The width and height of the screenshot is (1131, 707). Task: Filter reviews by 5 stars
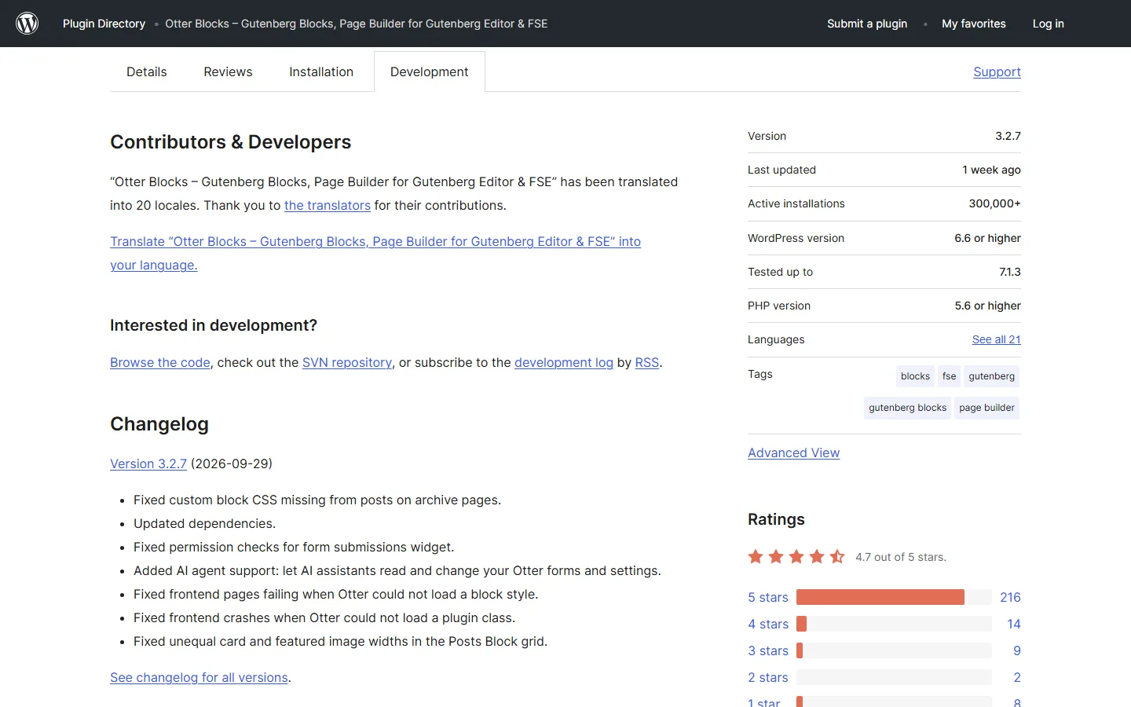pos(768,597)
